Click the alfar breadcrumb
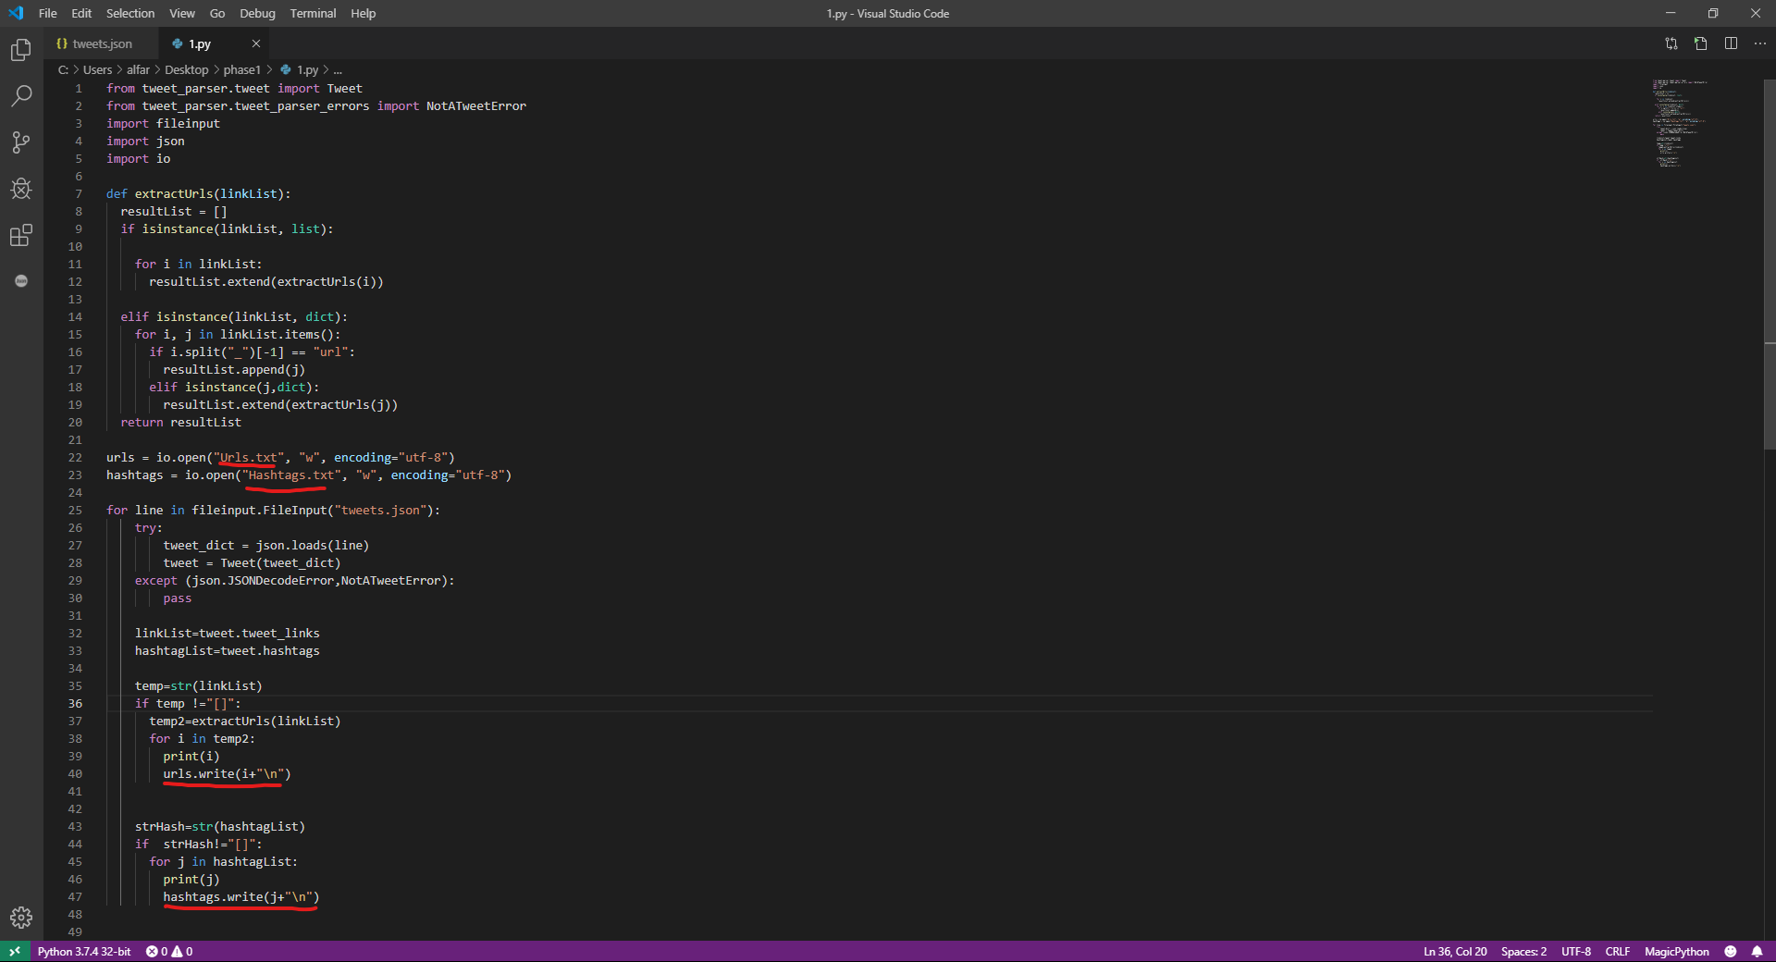Viewport: 1776px width, 962px height. [x=138, y=69]
